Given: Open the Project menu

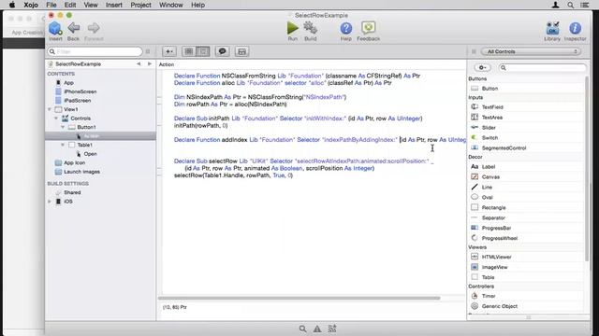Looking at the screenshot, I should point(140,5).
